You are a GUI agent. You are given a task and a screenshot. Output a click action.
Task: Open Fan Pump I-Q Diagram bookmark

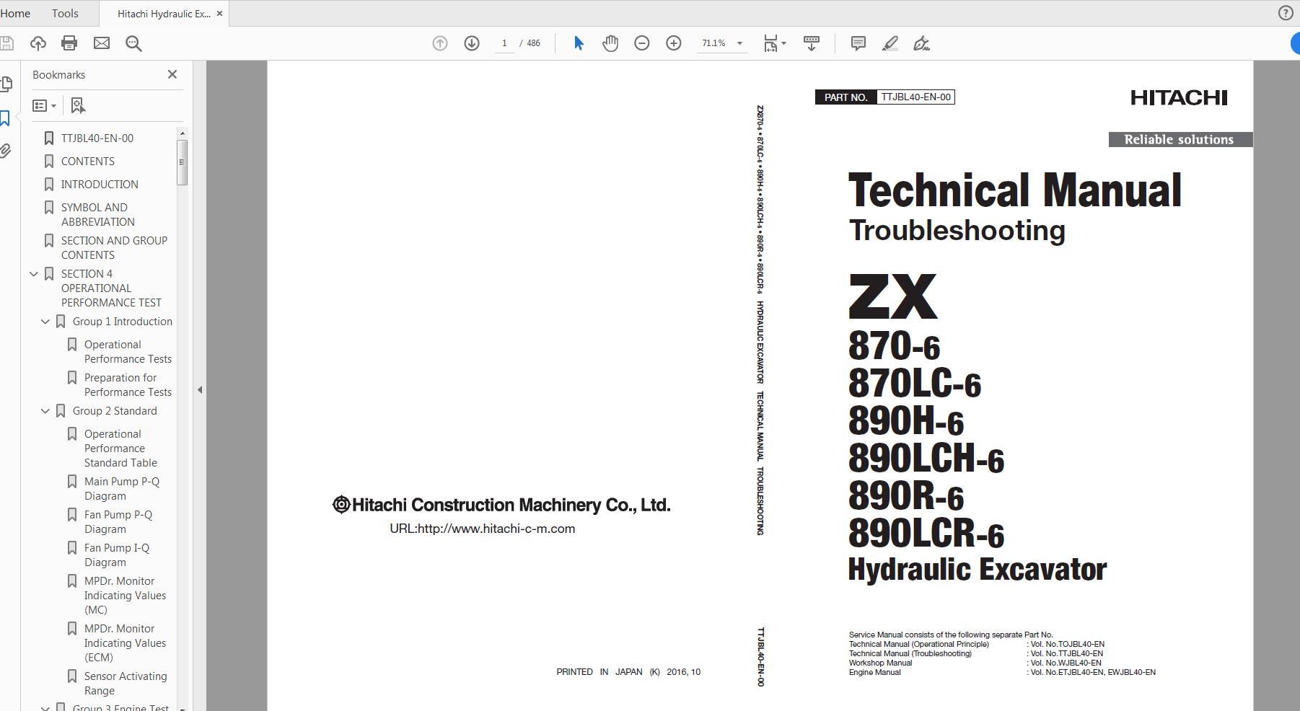point(116,555)
